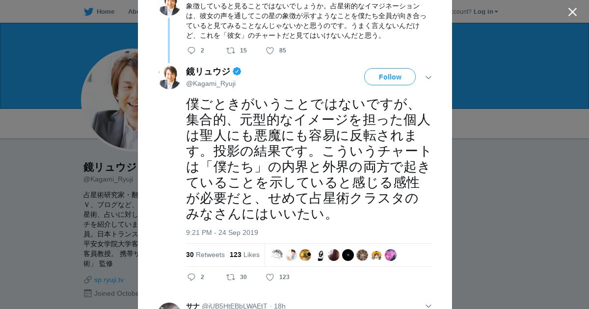Screen dimensions: 589x309
Task: Close the tweet overlay with the X
Action: pyautogui.click(x=572, y=12)
